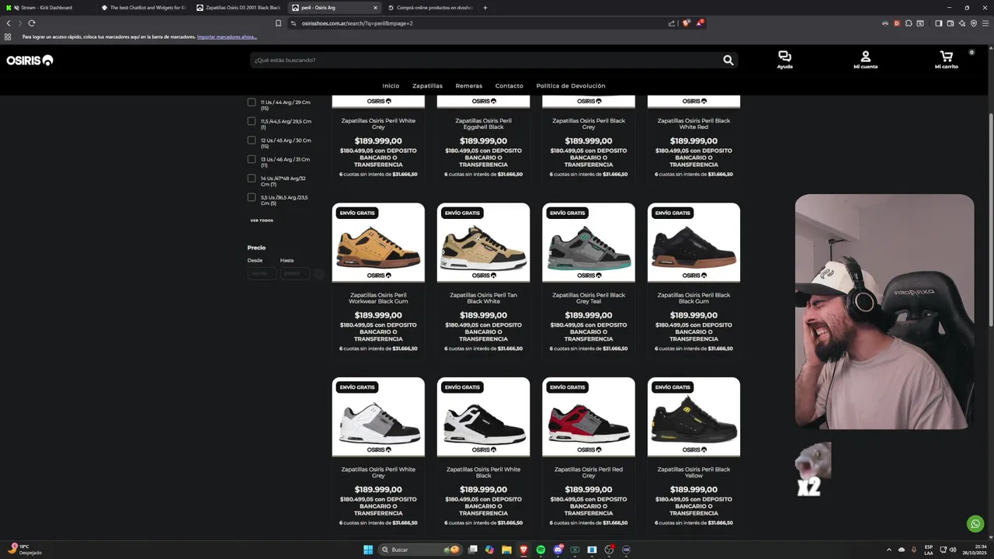This screenshot has width=994, height=559.
Task: Open Zapatillas Osiris Peril Red Grey link
Action: [x=589, y=472]
